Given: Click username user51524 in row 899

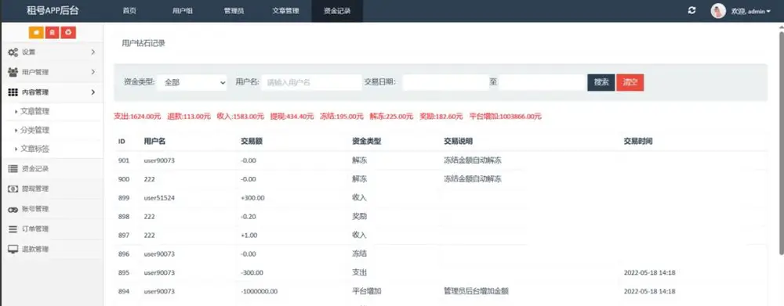Looking at the screenshot, I should [159, 198].
